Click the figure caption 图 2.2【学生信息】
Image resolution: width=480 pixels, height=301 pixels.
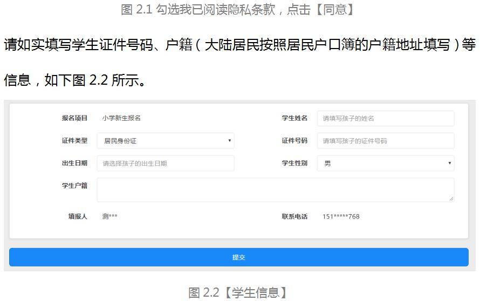(238, 293)
